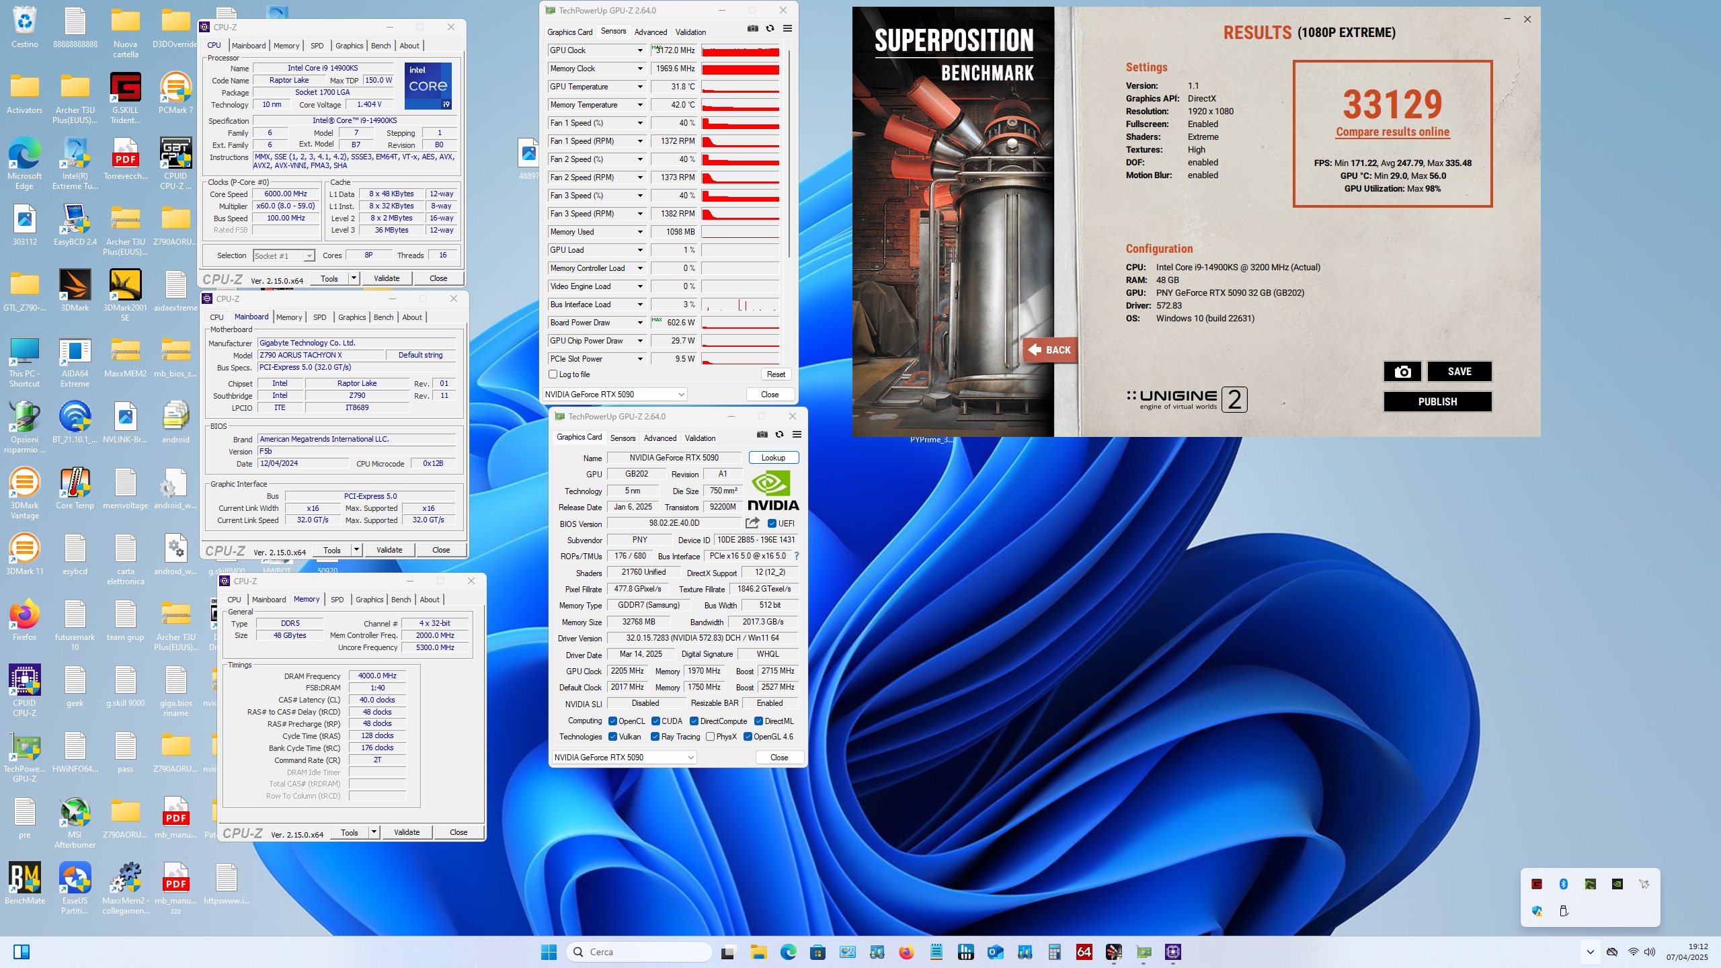Image resolution: width=1721 pixels, height=968 pixels.
Task: Open the Cestino recycle bin desktop icon
Action: 25,28
